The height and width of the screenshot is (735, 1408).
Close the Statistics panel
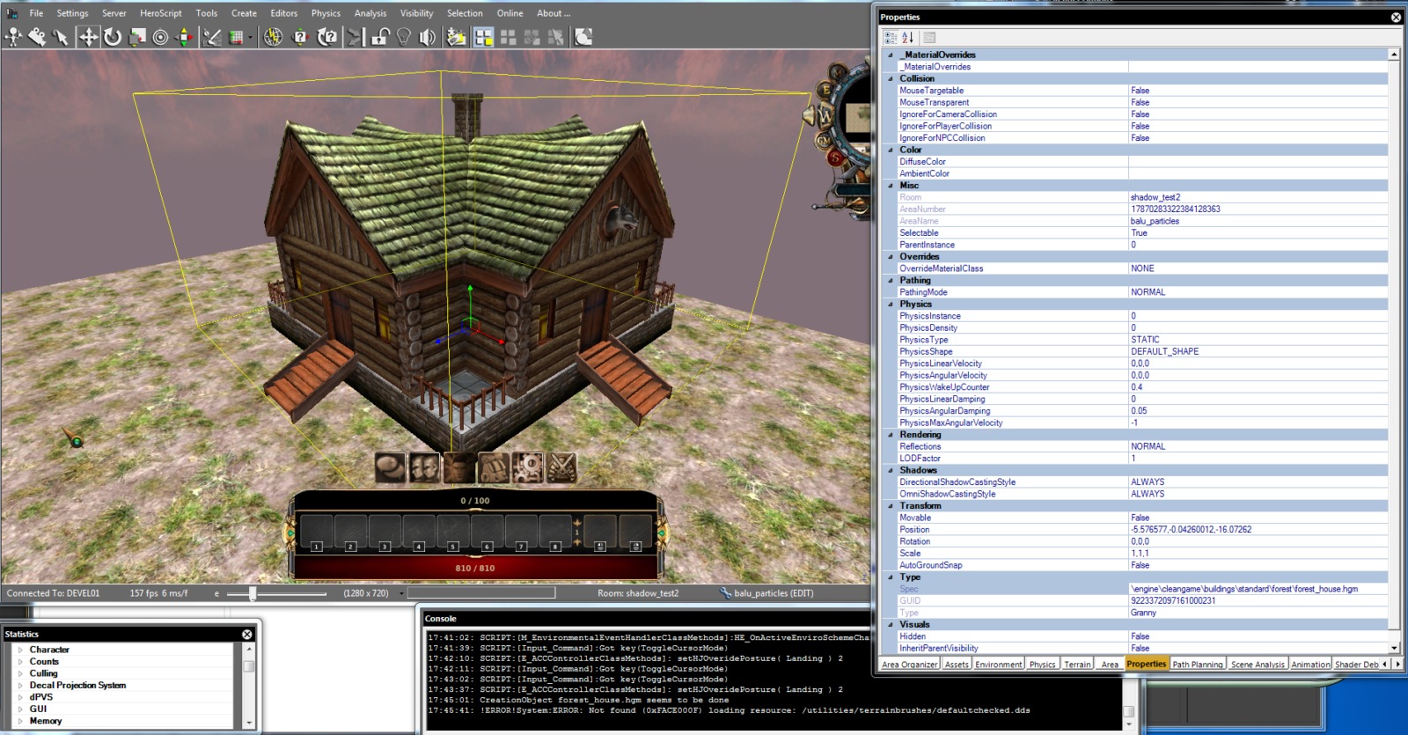[x=247, y=634]
